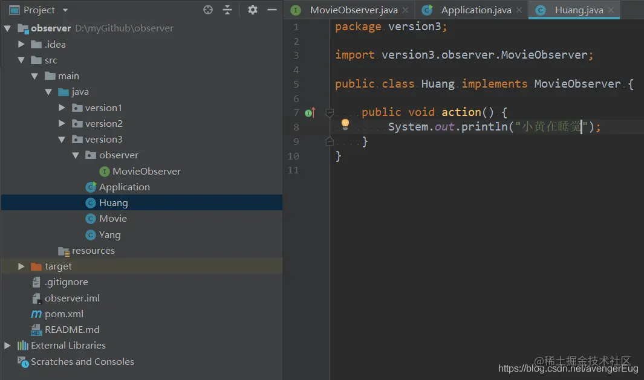
Task: Click the README.md markdown file icon
Action: (36, 330)
